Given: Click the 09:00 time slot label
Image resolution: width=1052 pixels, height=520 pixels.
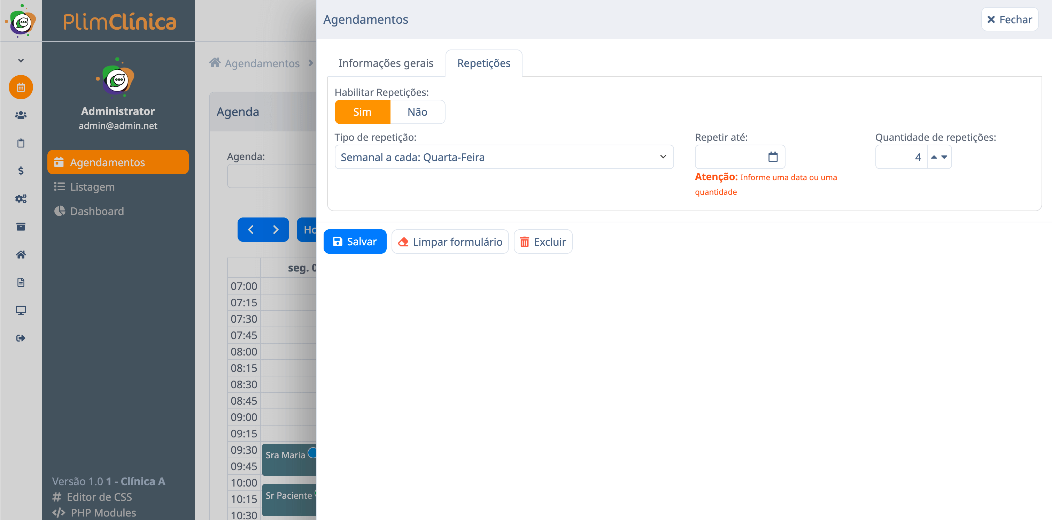Looking at the screenshot, I should point(244,417).
